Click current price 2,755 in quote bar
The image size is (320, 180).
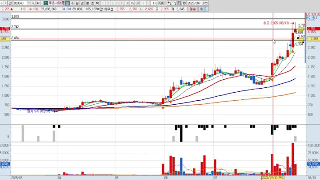tap(5, 9)
